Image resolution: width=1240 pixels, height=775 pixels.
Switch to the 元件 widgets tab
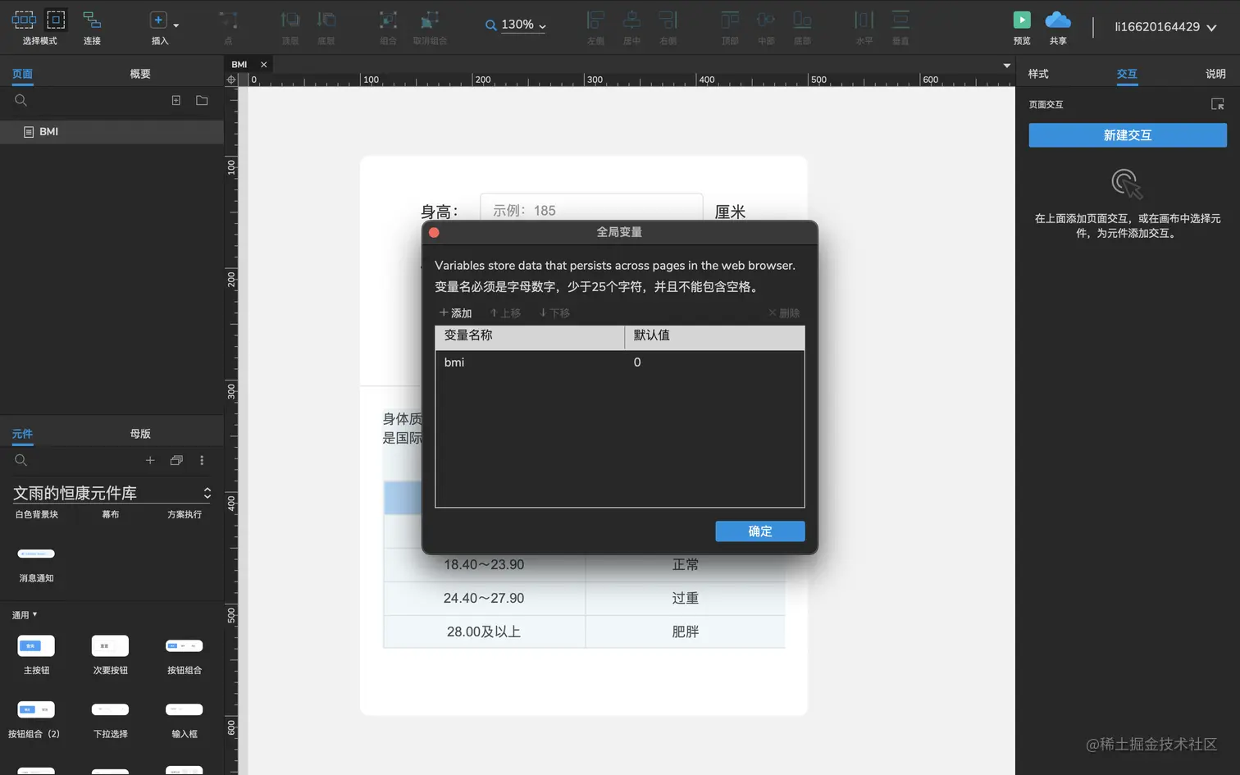pos(22,434)
